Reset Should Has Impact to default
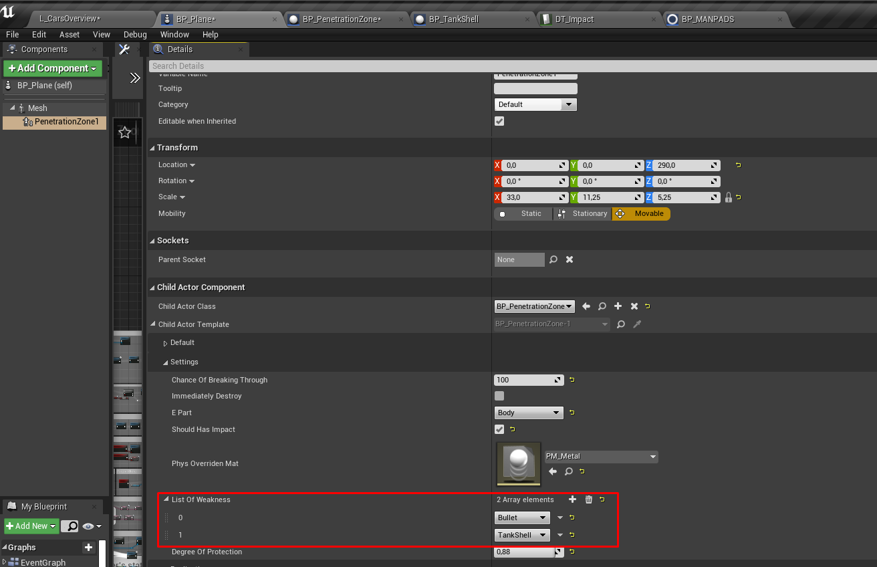The image size is (877, 567). [513, 429]
